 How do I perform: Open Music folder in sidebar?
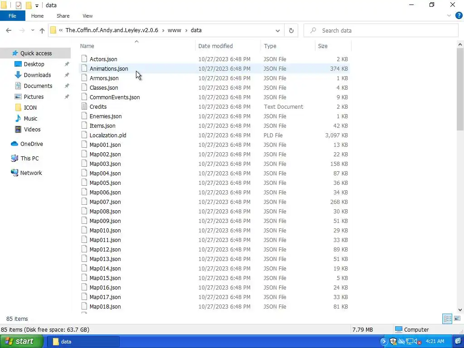30,119
